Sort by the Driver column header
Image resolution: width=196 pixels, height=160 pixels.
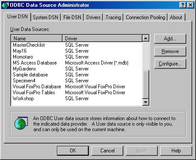pyautogui.click(x=102, y=39)
